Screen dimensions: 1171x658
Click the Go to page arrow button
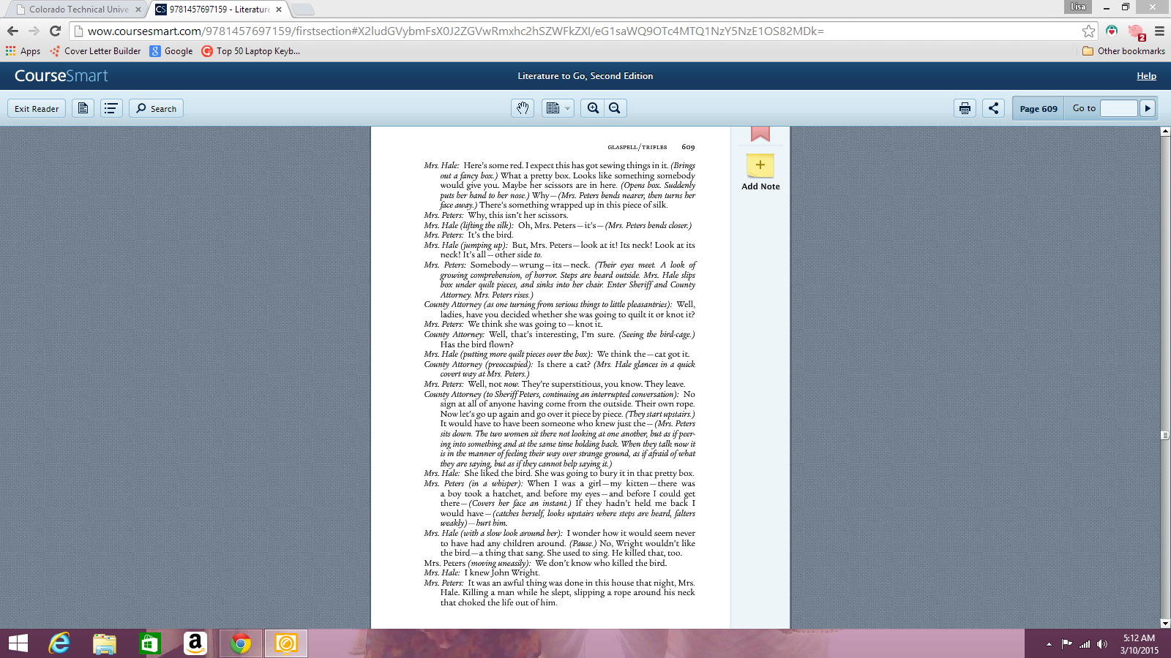tap(1148, 108)
